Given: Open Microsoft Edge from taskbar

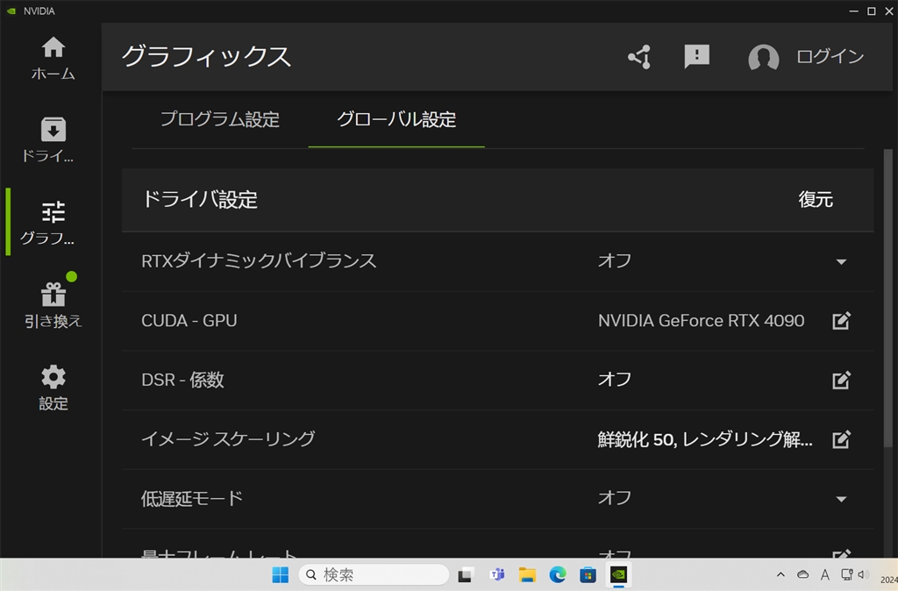Looking at the screenshot, I should coord(557,574).
